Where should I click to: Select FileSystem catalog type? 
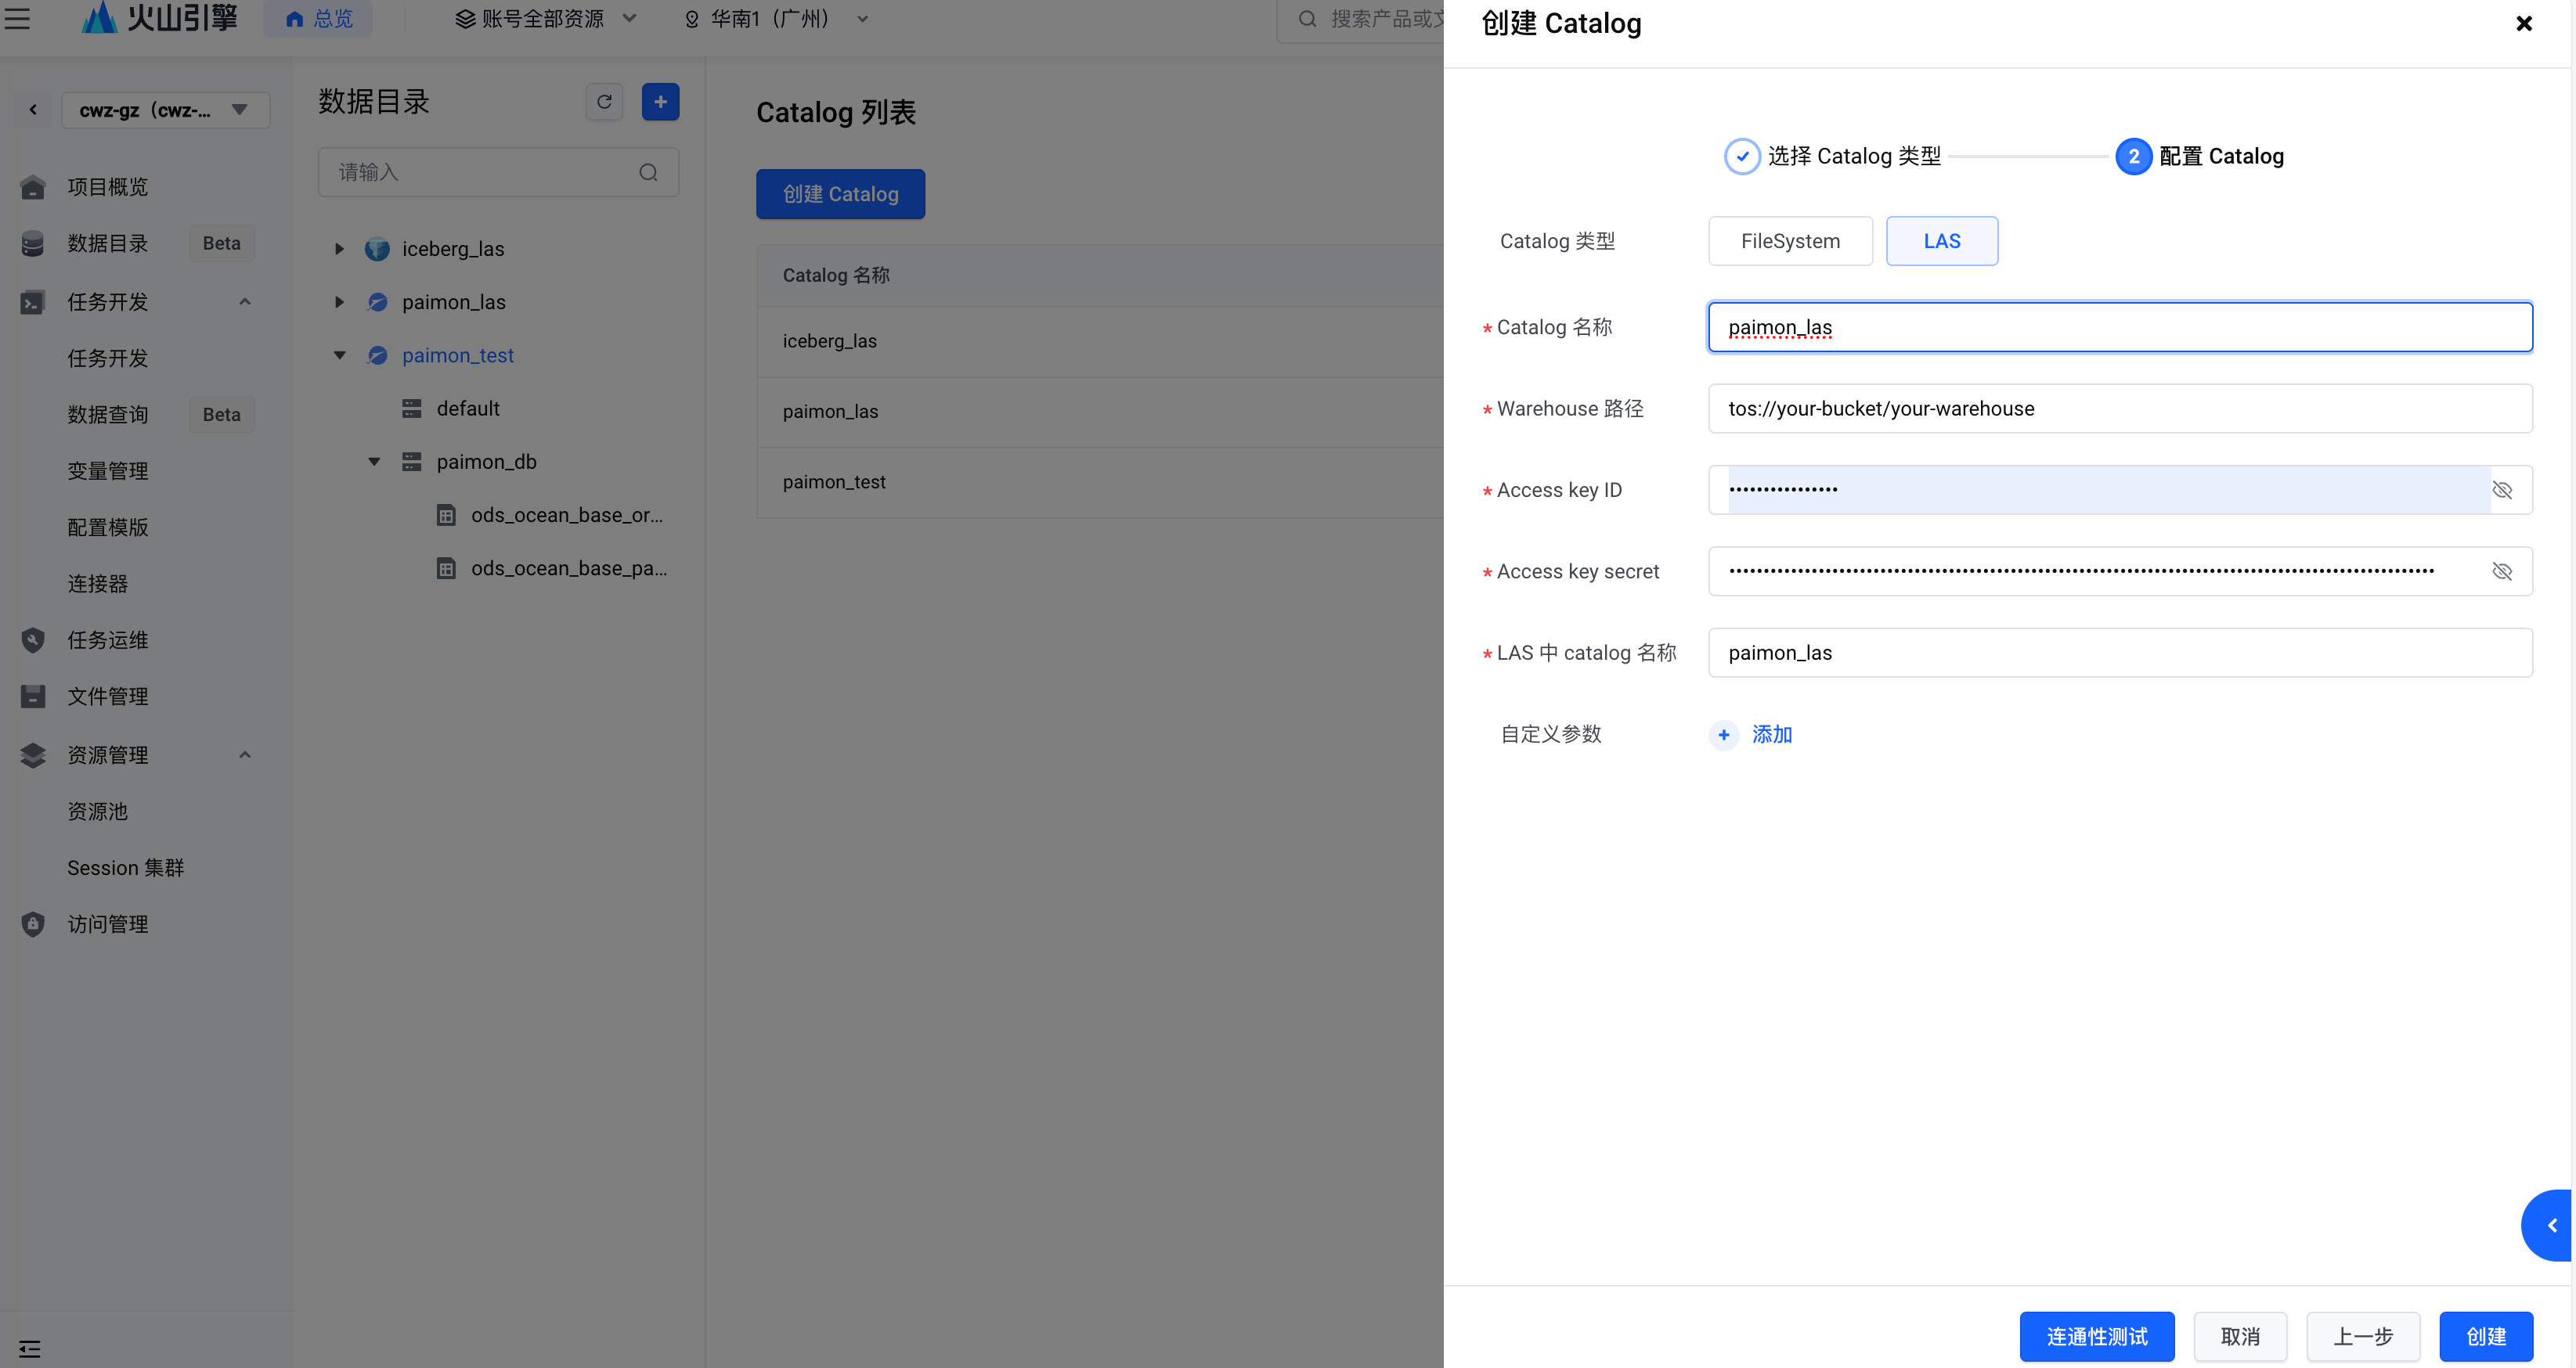click(x=1790, y=241)
